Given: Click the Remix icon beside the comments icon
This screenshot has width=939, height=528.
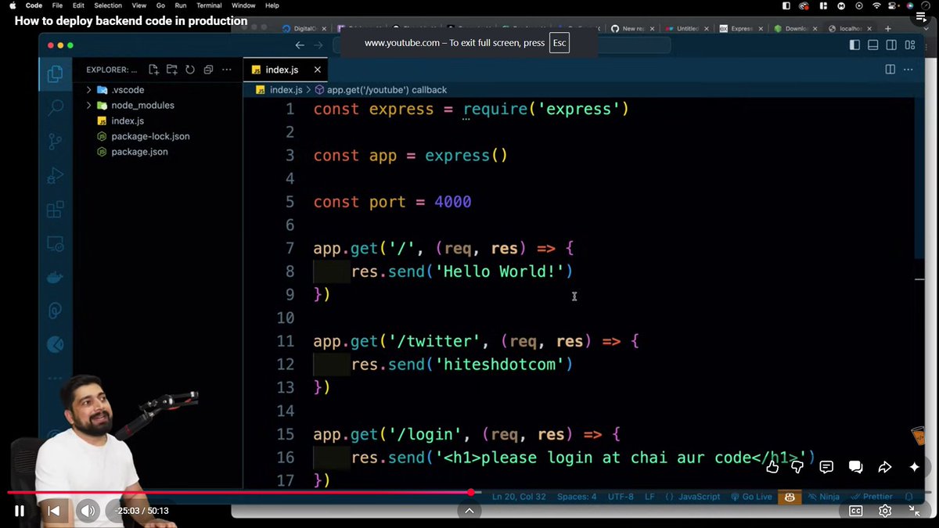Looking at the screenshot, I should pos(856,467).
